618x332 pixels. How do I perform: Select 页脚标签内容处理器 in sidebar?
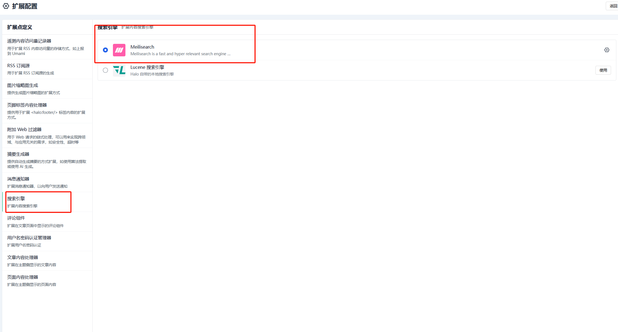coord(27,105)
